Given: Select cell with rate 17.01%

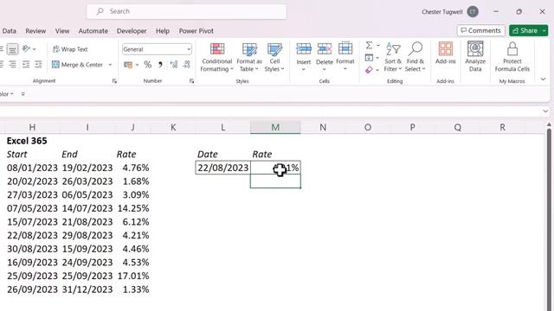Looking at the screenshot, I should tap(132, 276).
